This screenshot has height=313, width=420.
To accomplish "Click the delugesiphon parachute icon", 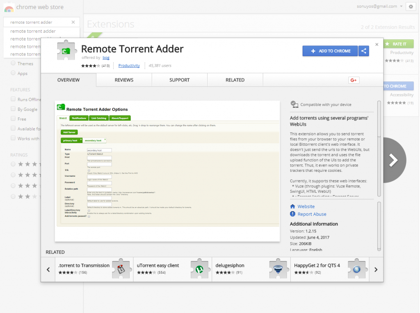I will pyautogui.click(x=278, y=269).
